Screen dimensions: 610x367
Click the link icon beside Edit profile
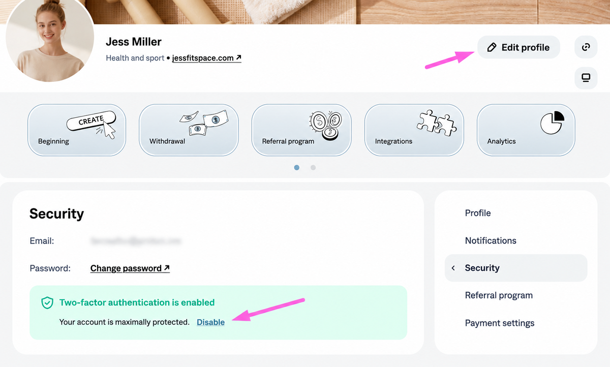[586, 47]
